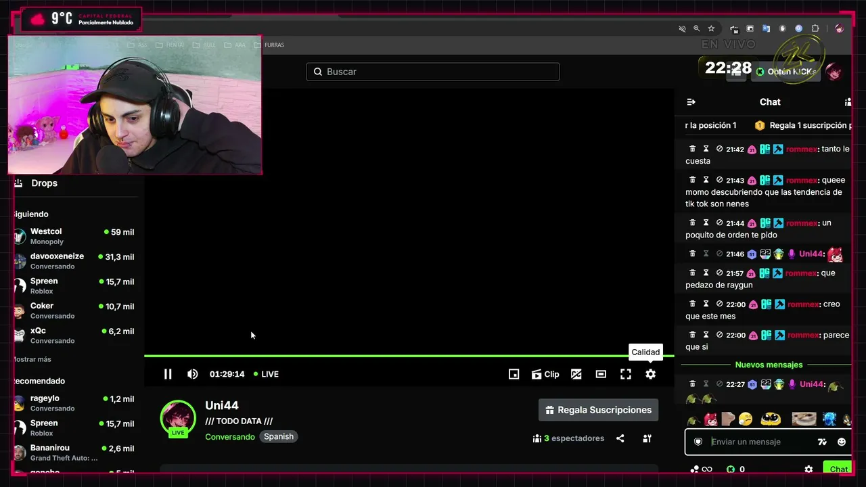Click the muted-site icon in address bar
This screenshot has width=866, height=487.
[682, 29]
